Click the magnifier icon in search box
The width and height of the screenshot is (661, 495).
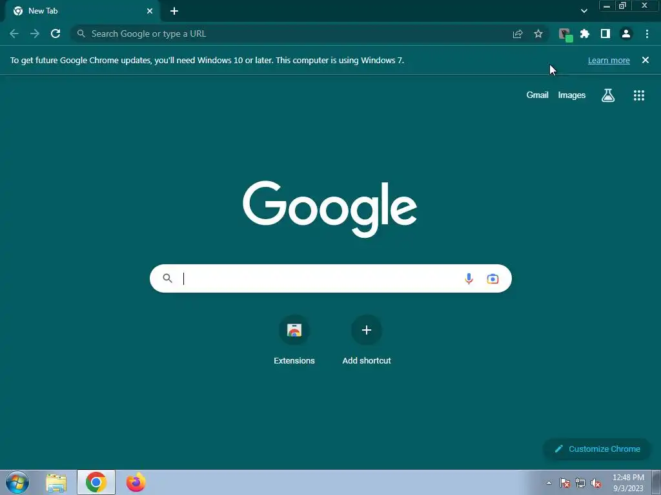click(167, 278)
